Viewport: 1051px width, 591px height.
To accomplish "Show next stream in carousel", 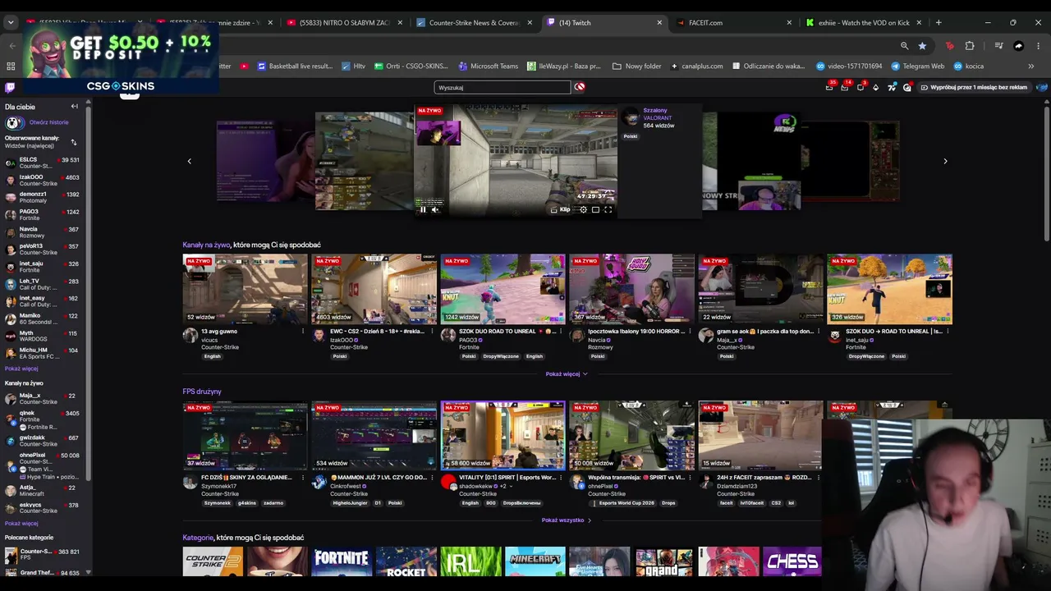I will click(x=945, y=161).
